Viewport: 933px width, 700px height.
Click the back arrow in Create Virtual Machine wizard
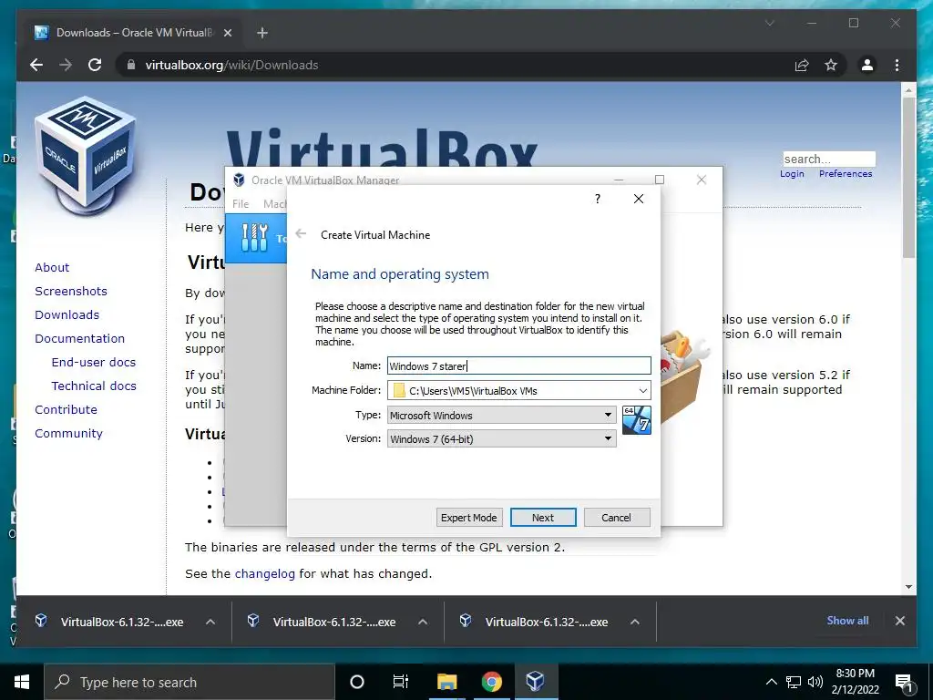click(x=301, y=234)
